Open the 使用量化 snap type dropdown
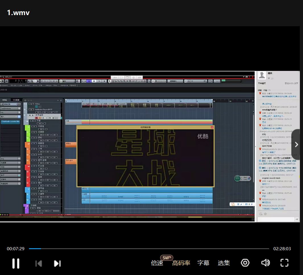303x275 pixels. pyautogui.click(x=175, y=81)
